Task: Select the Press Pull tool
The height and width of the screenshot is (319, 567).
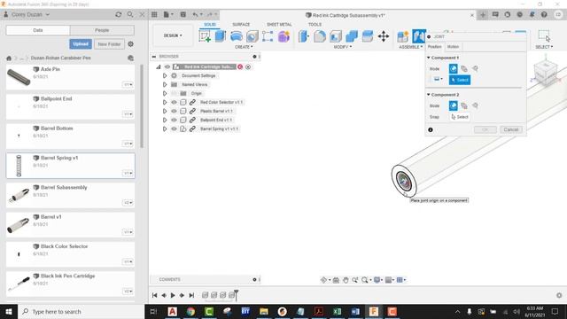Action: click(304, 36)
